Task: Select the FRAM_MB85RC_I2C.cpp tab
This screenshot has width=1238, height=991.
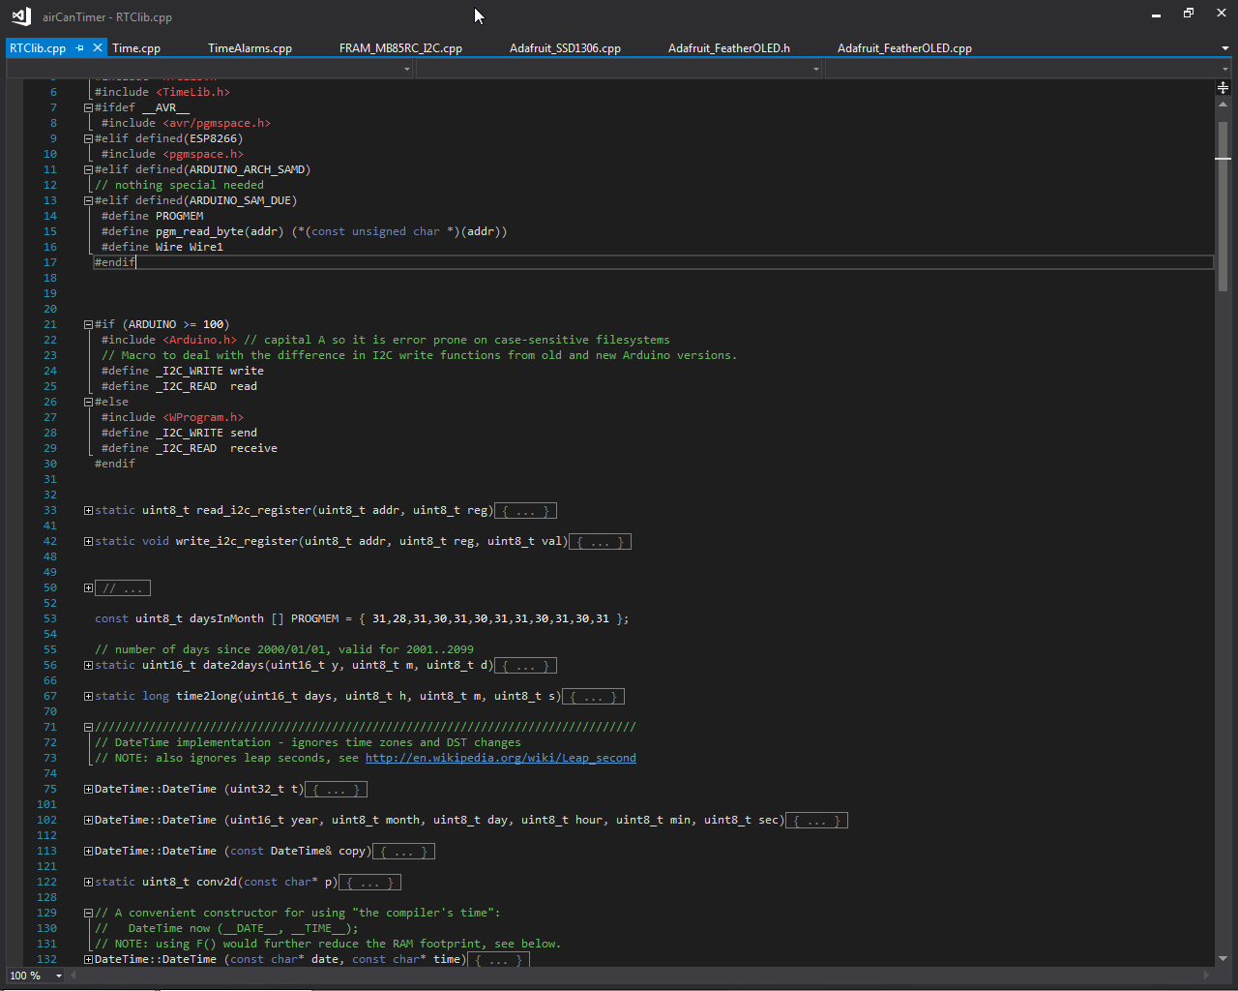Action: tap(400, 47)
